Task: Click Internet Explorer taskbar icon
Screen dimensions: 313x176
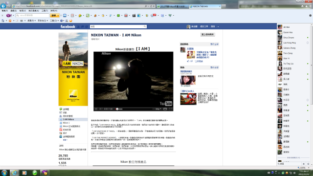Action: point(14,173)
